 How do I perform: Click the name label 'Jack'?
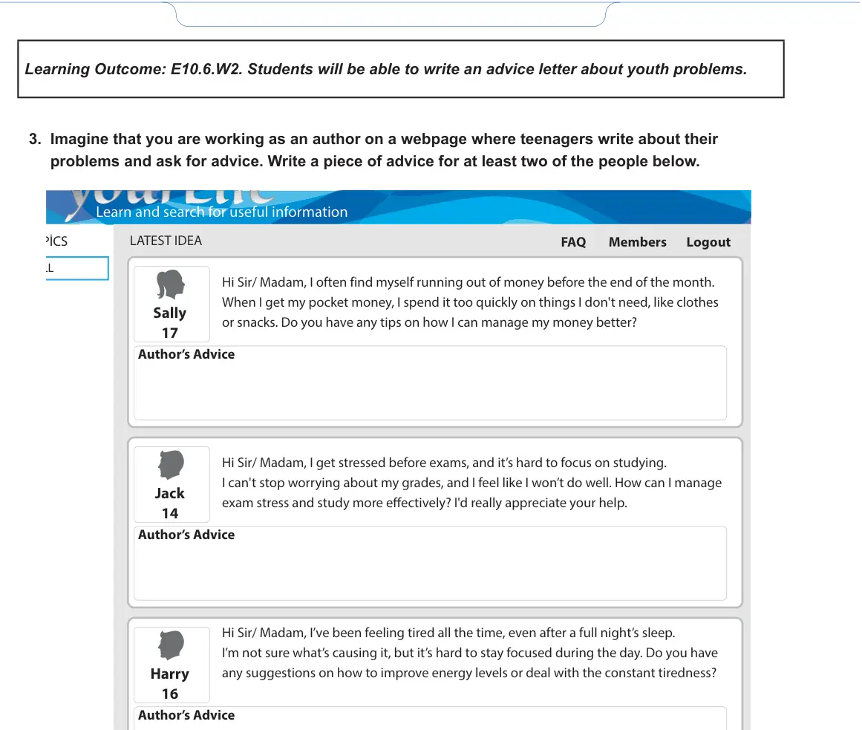coord(170,493)
